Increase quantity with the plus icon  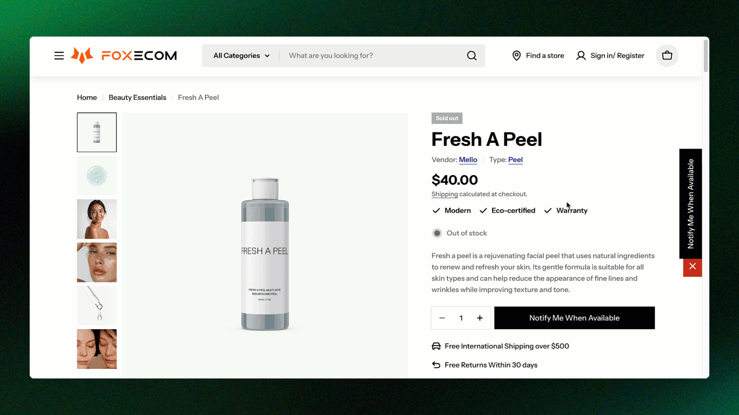(480, 318)
